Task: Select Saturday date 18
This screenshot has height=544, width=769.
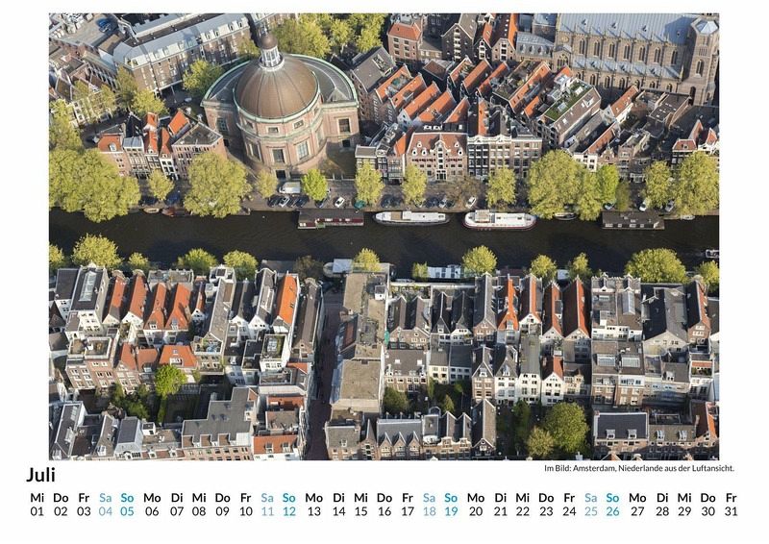Action: coord(429,511)
